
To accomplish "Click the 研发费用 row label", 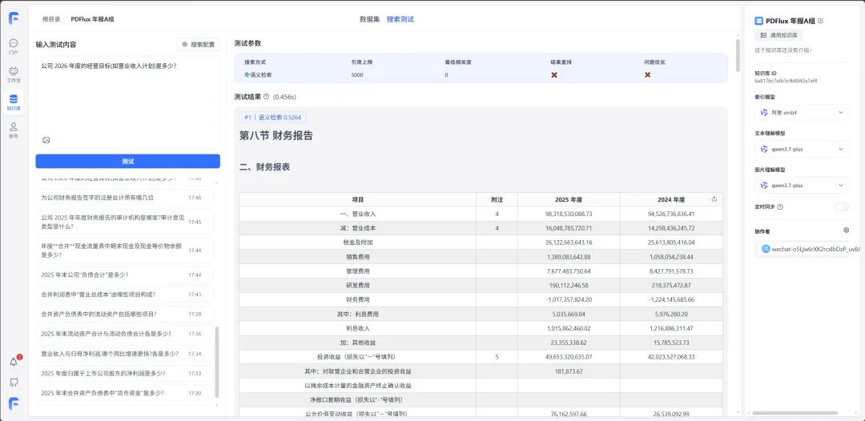I will 357,286.
